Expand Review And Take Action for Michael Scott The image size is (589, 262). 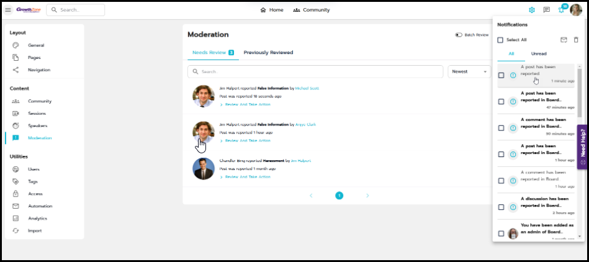click(247, 105)
